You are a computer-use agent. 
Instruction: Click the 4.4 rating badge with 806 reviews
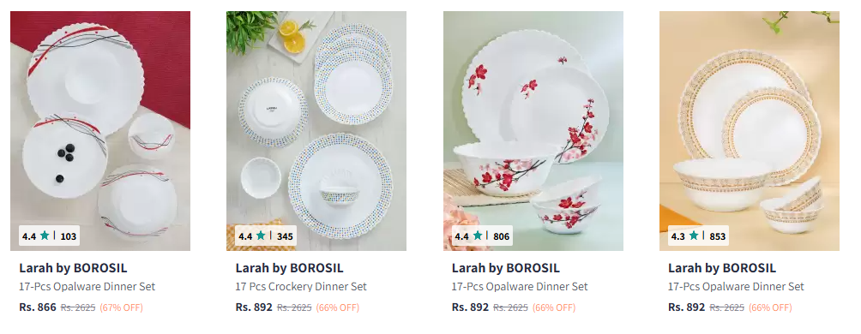482,236
